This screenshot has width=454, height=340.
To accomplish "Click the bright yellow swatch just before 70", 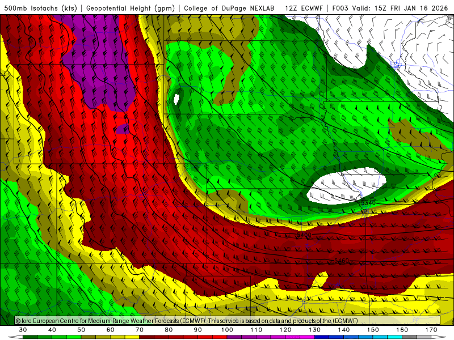I will click(132, 337).
